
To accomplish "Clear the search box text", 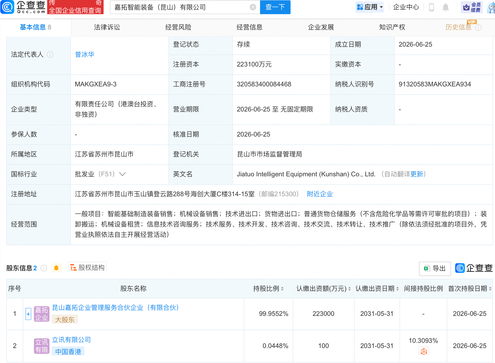I will (253, 7).
